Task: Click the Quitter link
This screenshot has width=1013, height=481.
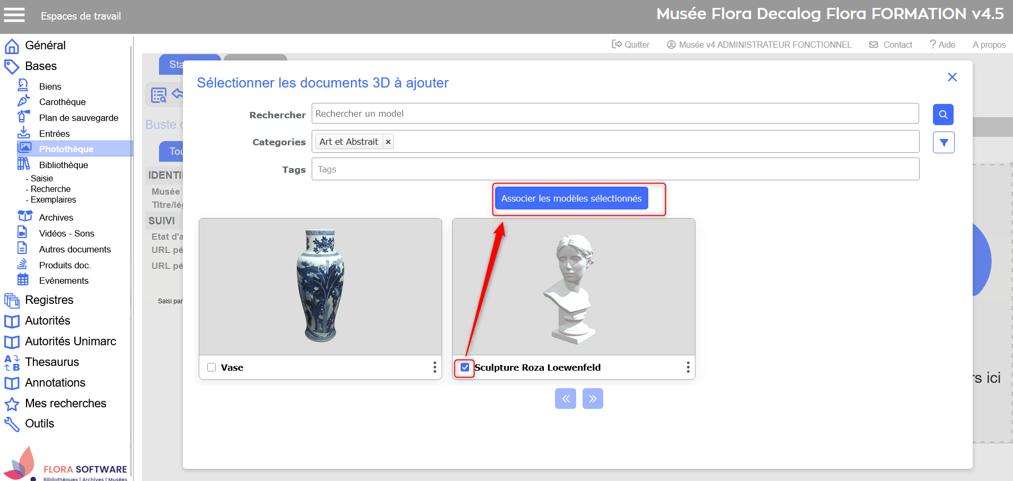Action: [x=631, y=45]
